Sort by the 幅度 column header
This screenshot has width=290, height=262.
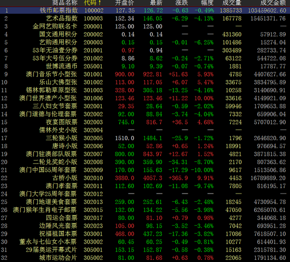coord(207,3)
